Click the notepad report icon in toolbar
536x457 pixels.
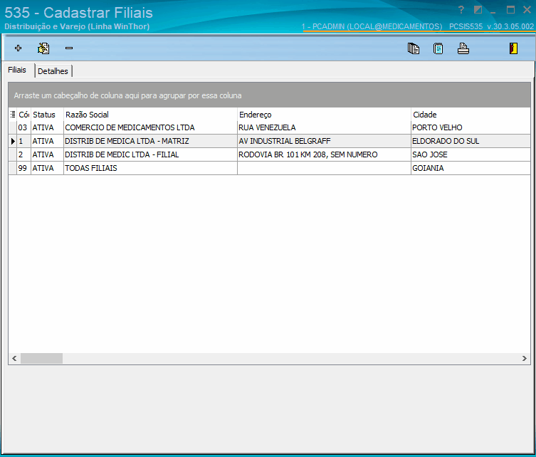point(438,48)
